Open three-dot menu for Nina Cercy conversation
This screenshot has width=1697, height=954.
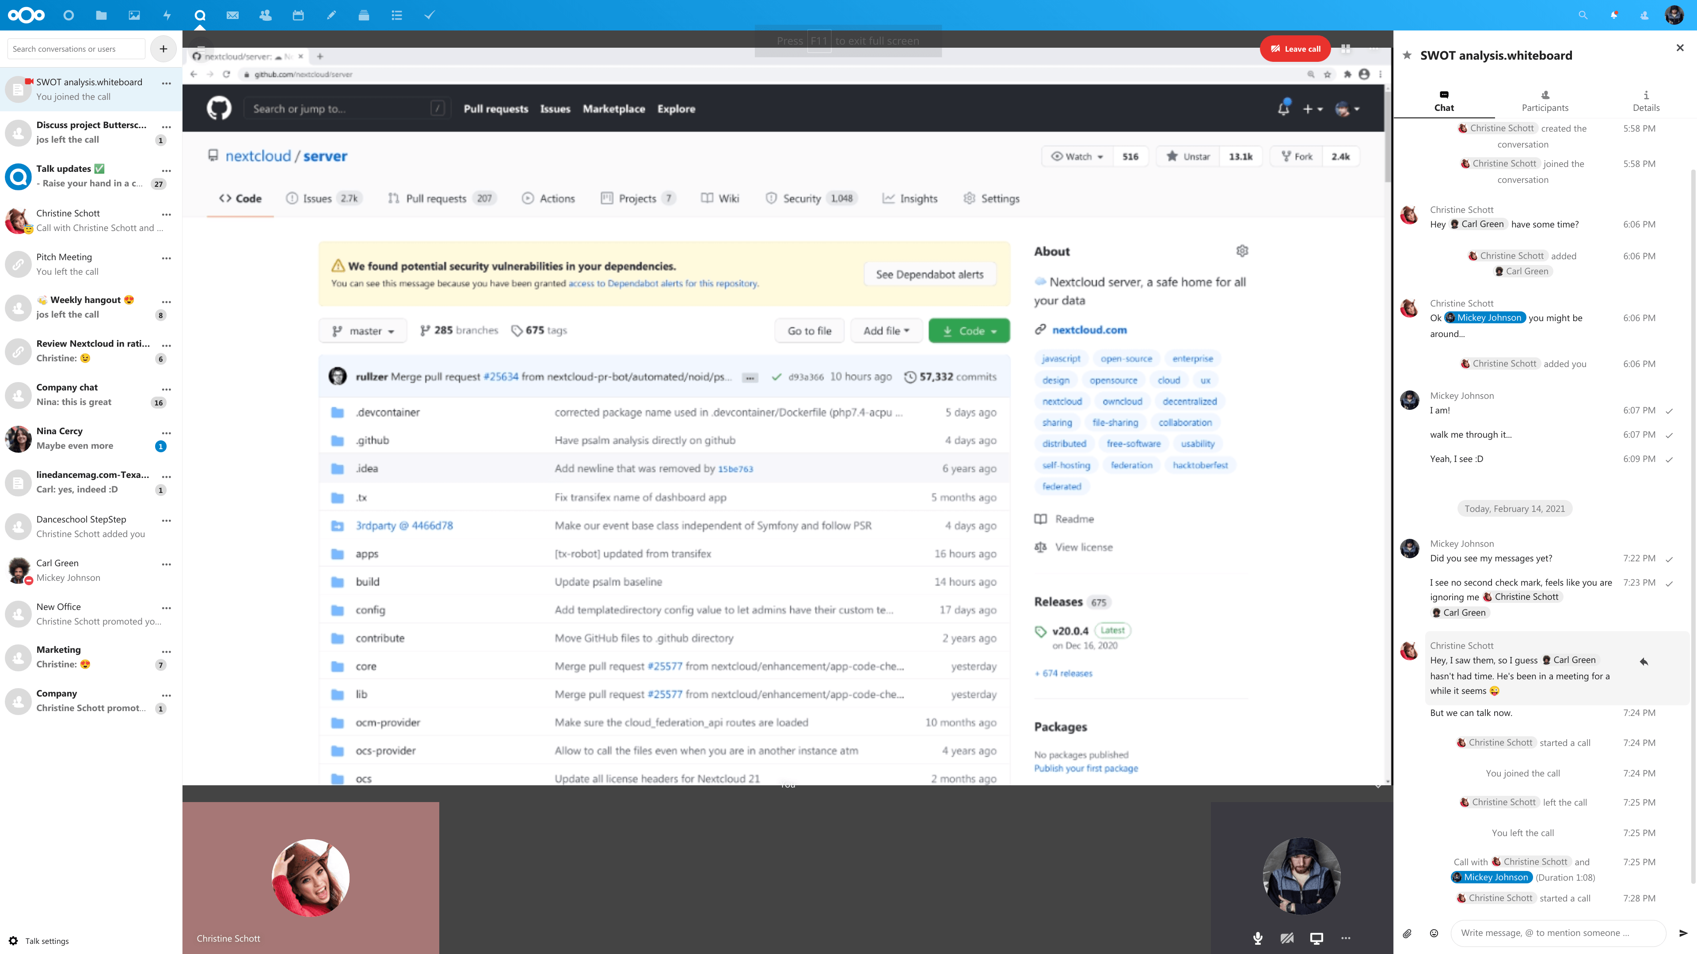pyautogui.click(x=167, y=432)
